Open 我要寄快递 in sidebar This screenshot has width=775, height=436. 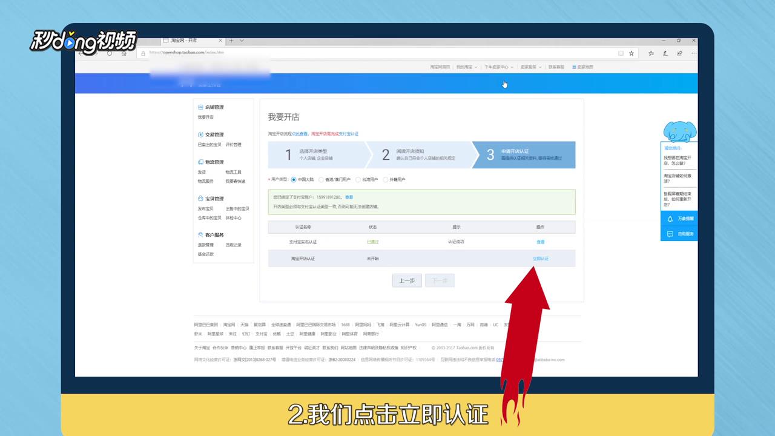click(x=236, y=181)
